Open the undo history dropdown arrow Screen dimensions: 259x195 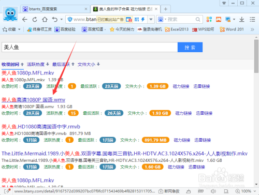click(x=62, y=19)
